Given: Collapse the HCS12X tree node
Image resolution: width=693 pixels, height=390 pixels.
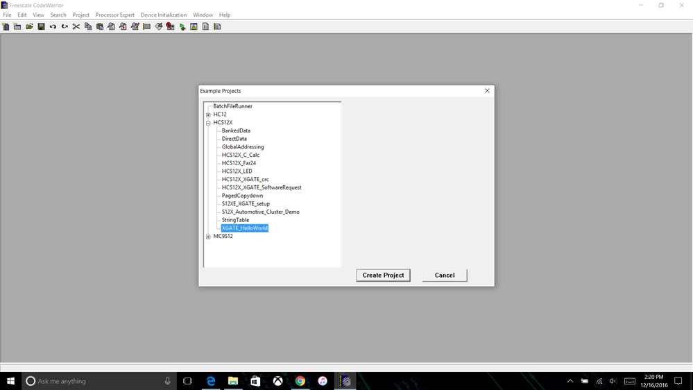Looking at the screenshot, I should point(208,123).
